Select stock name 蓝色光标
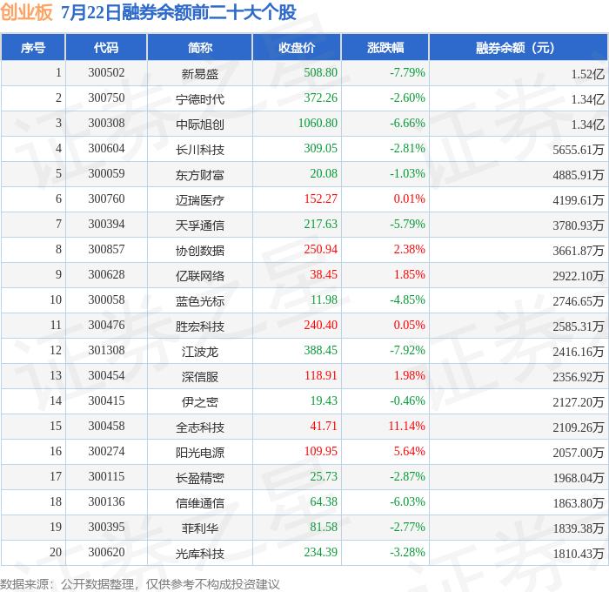This screenshot has width=609, height=592. click(x=199, y=301)
